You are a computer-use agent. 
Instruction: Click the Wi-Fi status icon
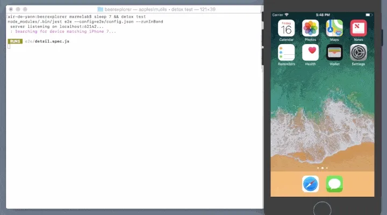click(x=286, y=15)
